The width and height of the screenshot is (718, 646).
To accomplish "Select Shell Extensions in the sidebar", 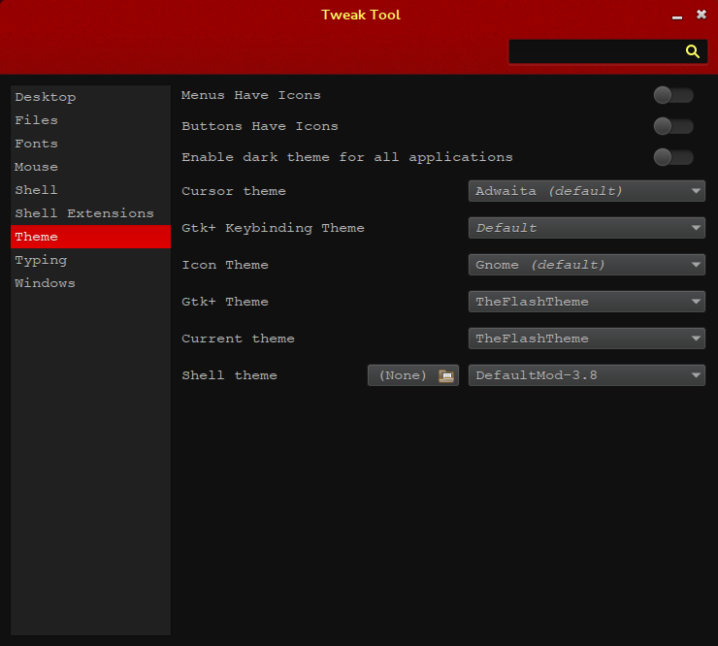I will coord(90,213).
